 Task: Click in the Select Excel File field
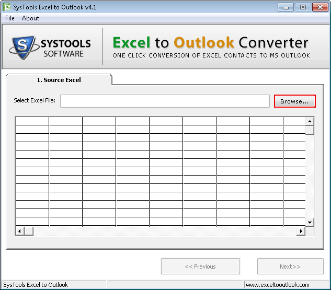[165, 101]
